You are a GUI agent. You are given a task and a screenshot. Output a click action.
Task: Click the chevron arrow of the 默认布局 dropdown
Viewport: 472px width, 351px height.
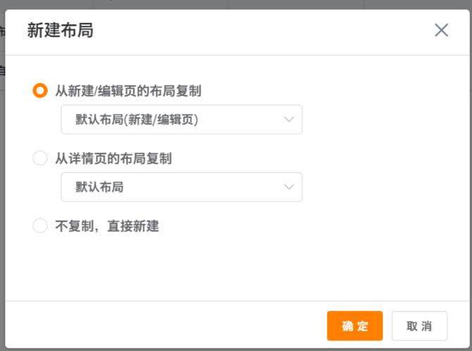click(289, 187)
